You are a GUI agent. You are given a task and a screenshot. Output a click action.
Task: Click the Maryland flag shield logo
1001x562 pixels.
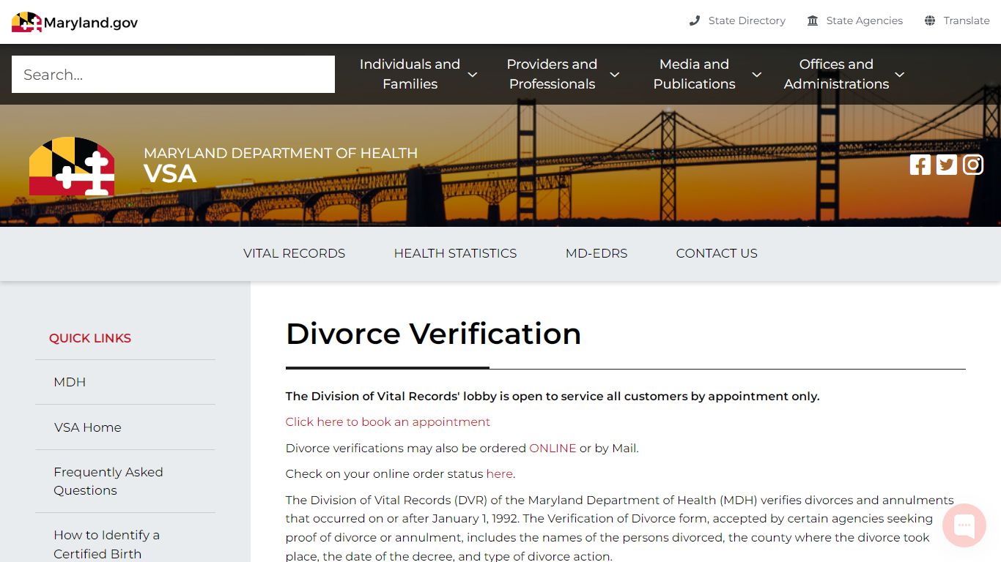coord(72,166)
